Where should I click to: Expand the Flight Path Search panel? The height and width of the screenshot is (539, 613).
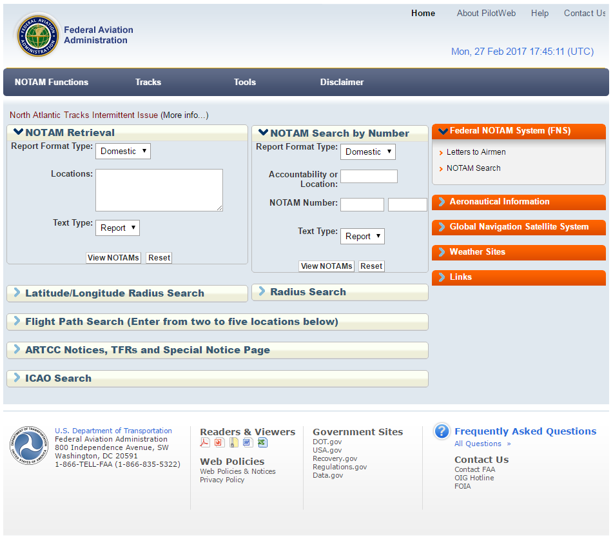coord(217,322)
